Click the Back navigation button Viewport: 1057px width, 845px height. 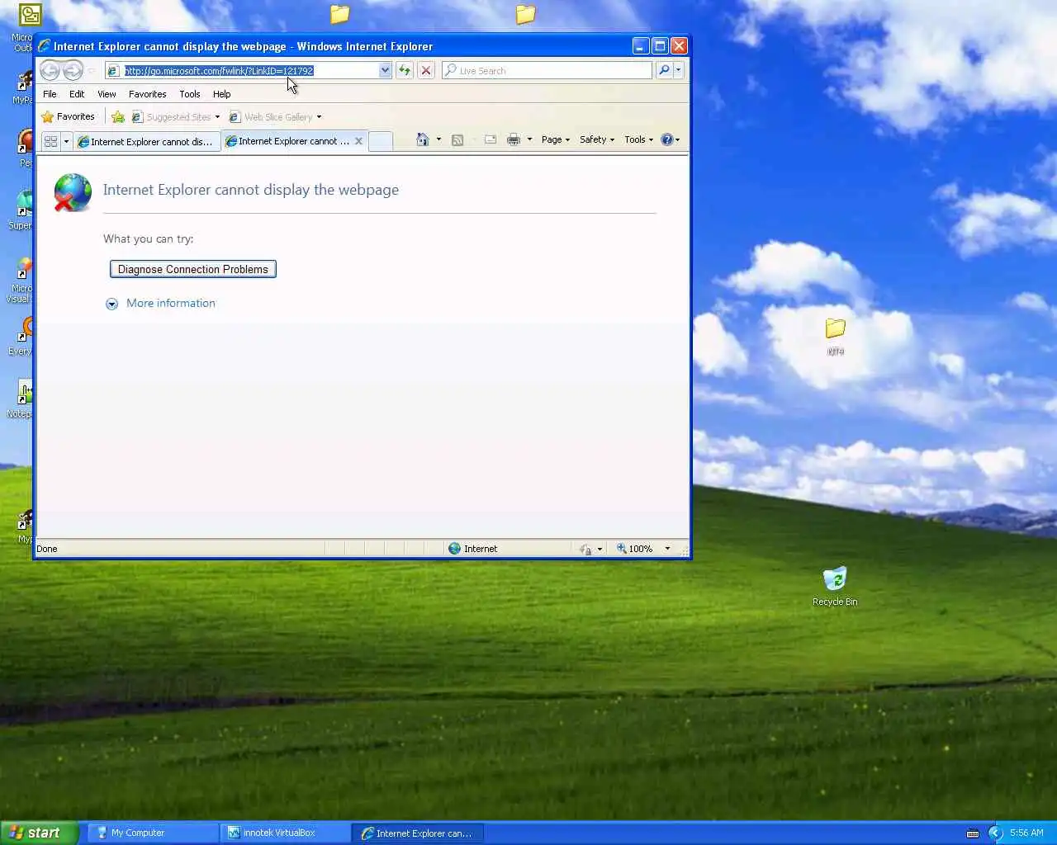click(x=50, y=71)
